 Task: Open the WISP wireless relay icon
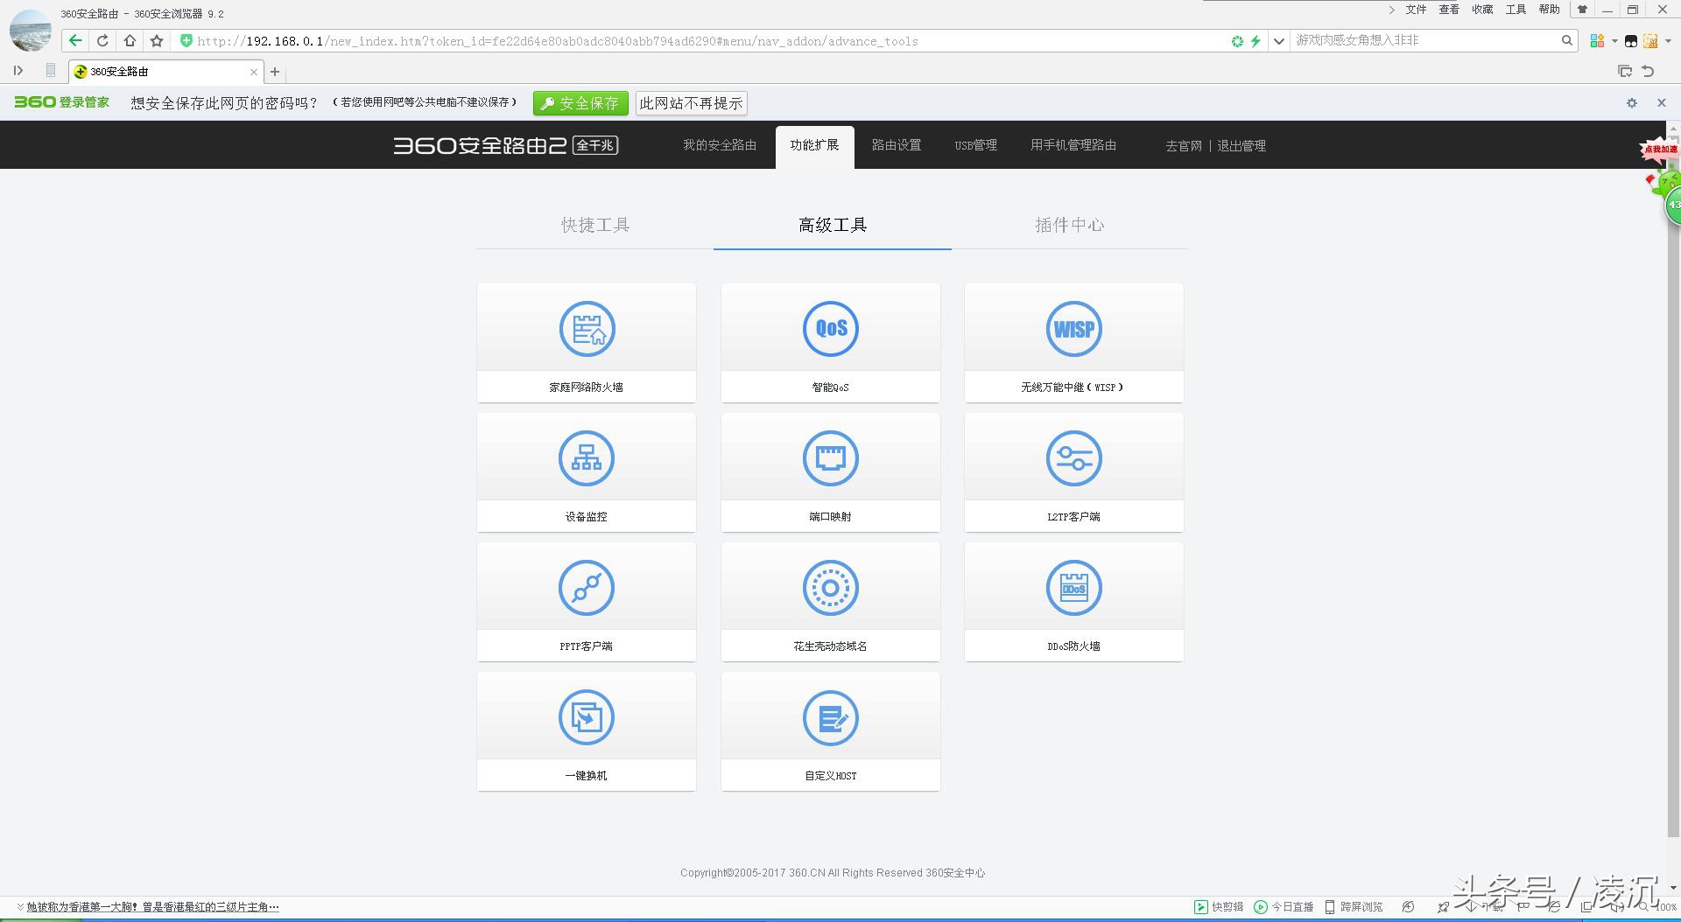pyautogui.click(x=1073, y=330)
